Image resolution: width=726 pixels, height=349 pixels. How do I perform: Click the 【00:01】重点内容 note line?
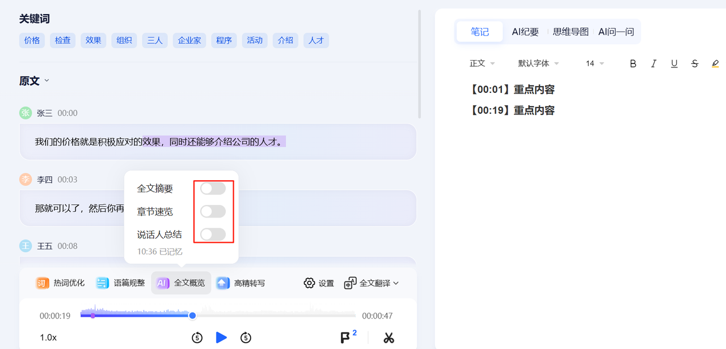[x=512, y=90]
